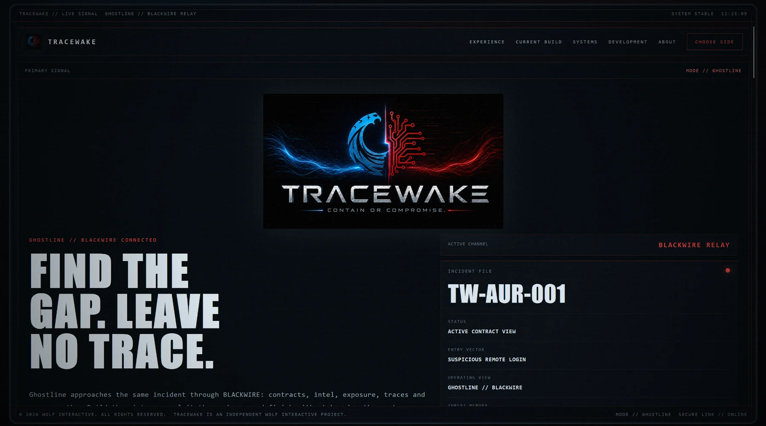Click the ACTIVE CHANNEL label
The width and height of the screenshot is (766, 426).
pyautogui.click(x=468, y=244)
